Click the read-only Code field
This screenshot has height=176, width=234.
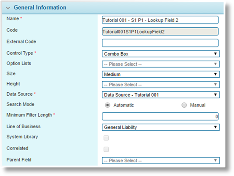[160, 32]
